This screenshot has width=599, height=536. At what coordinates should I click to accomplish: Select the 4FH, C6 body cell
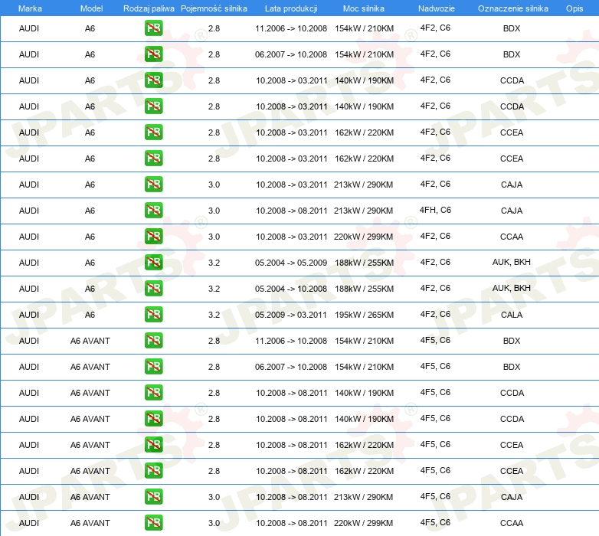435,210
